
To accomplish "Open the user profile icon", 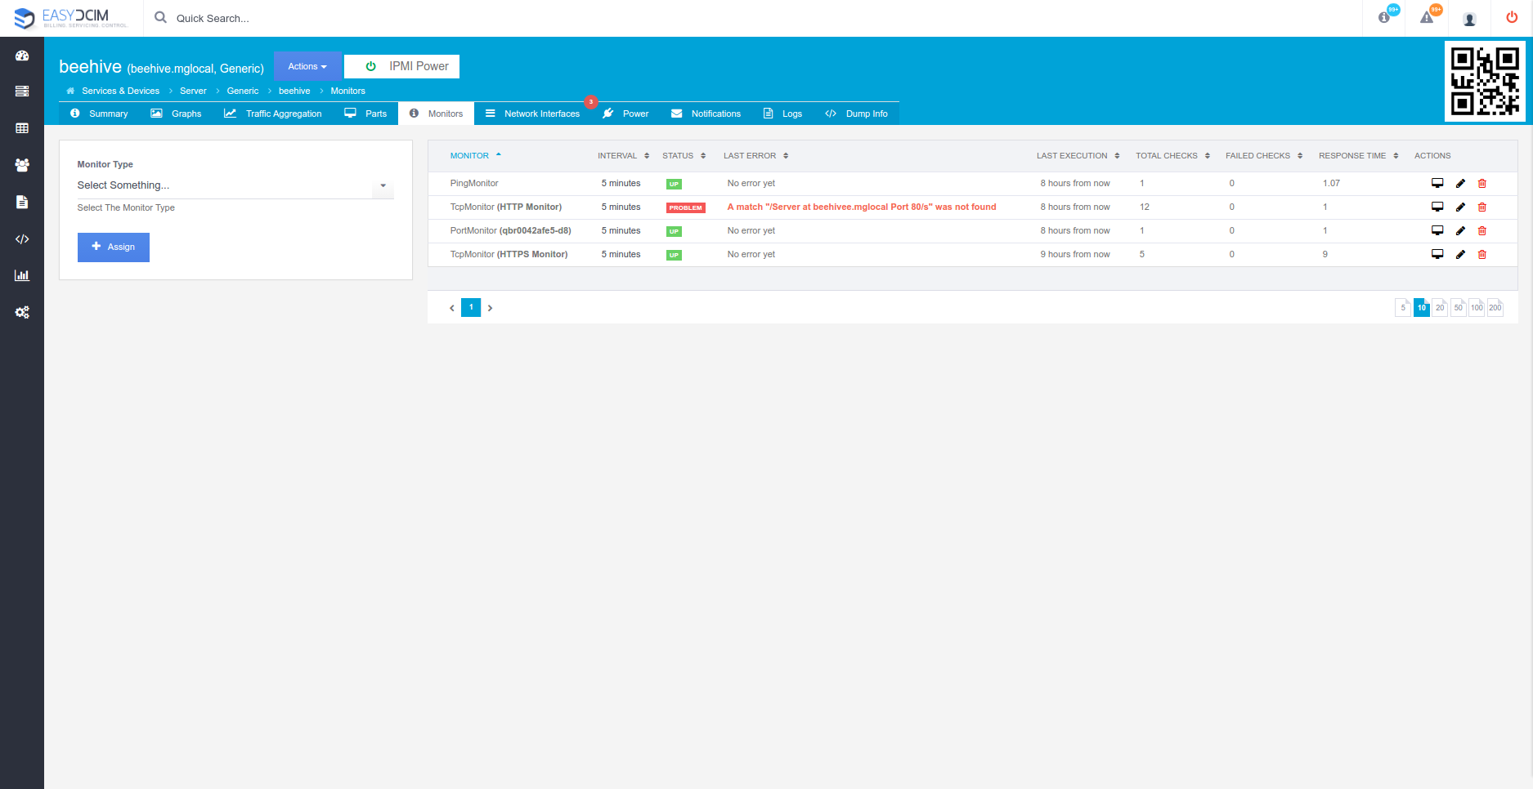I will coord(1469,19).
